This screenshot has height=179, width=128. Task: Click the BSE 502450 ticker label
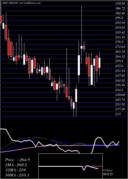coord(10,3)
